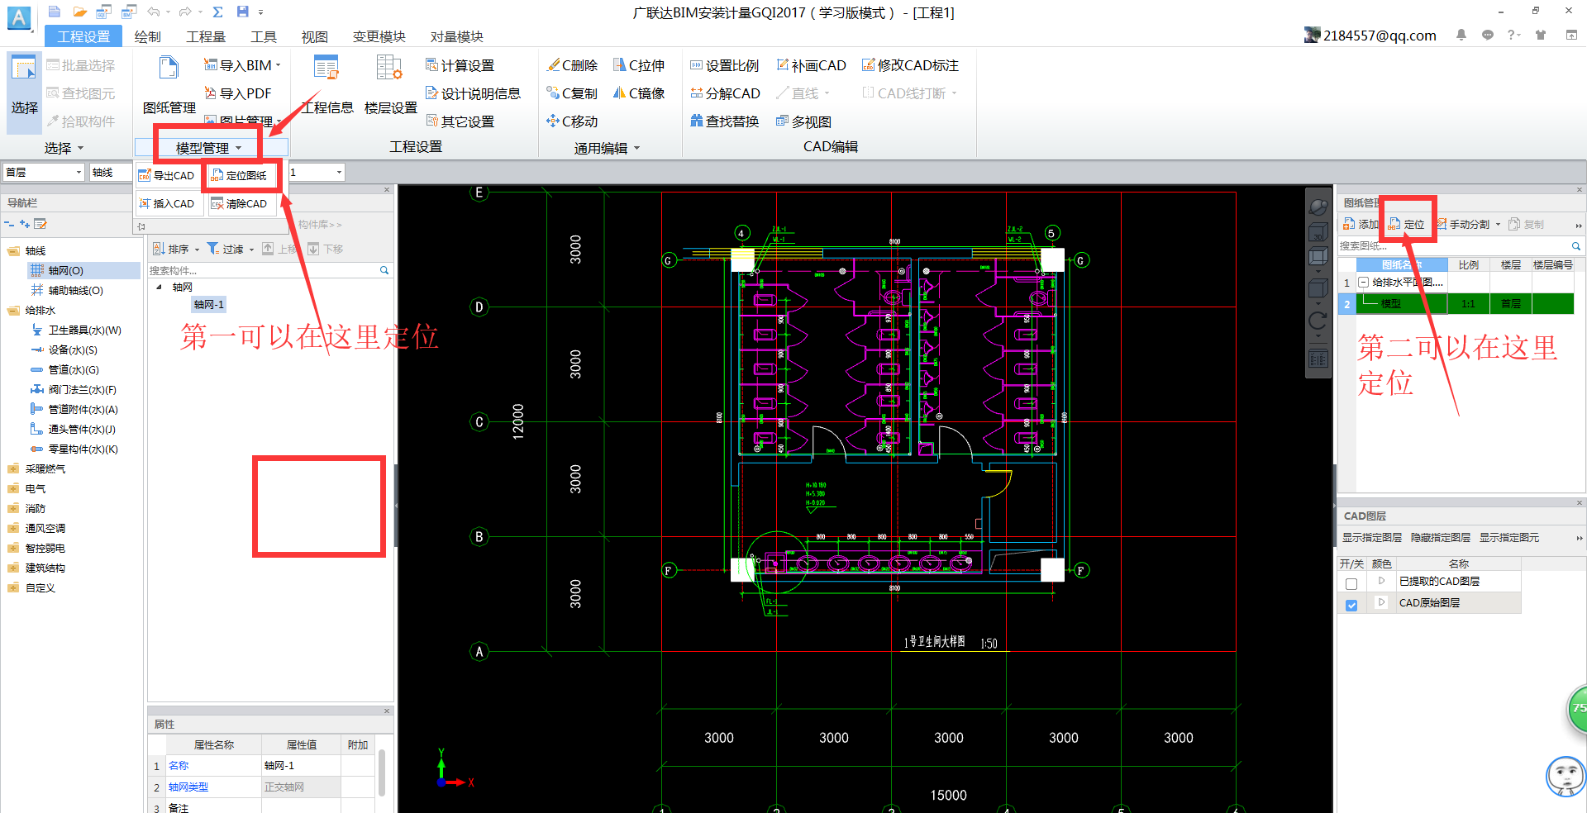Image resolution: width=1587 pixels, height=813 pixels.
Task: Open 工程信息 project information
Action: [326, 86]
